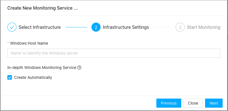Focus the Windows Host Name input field
This screenshot has height=111, width=228.
[114, 53]
